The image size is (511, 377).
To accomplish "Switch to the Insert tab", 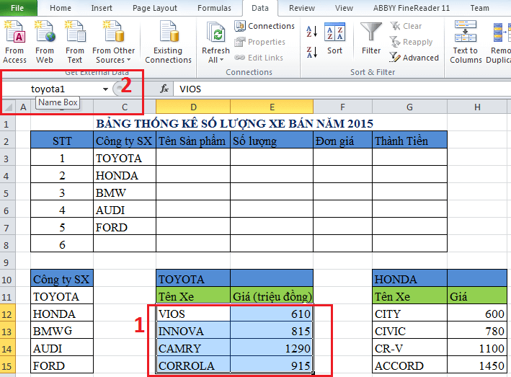I will point(102,8).
